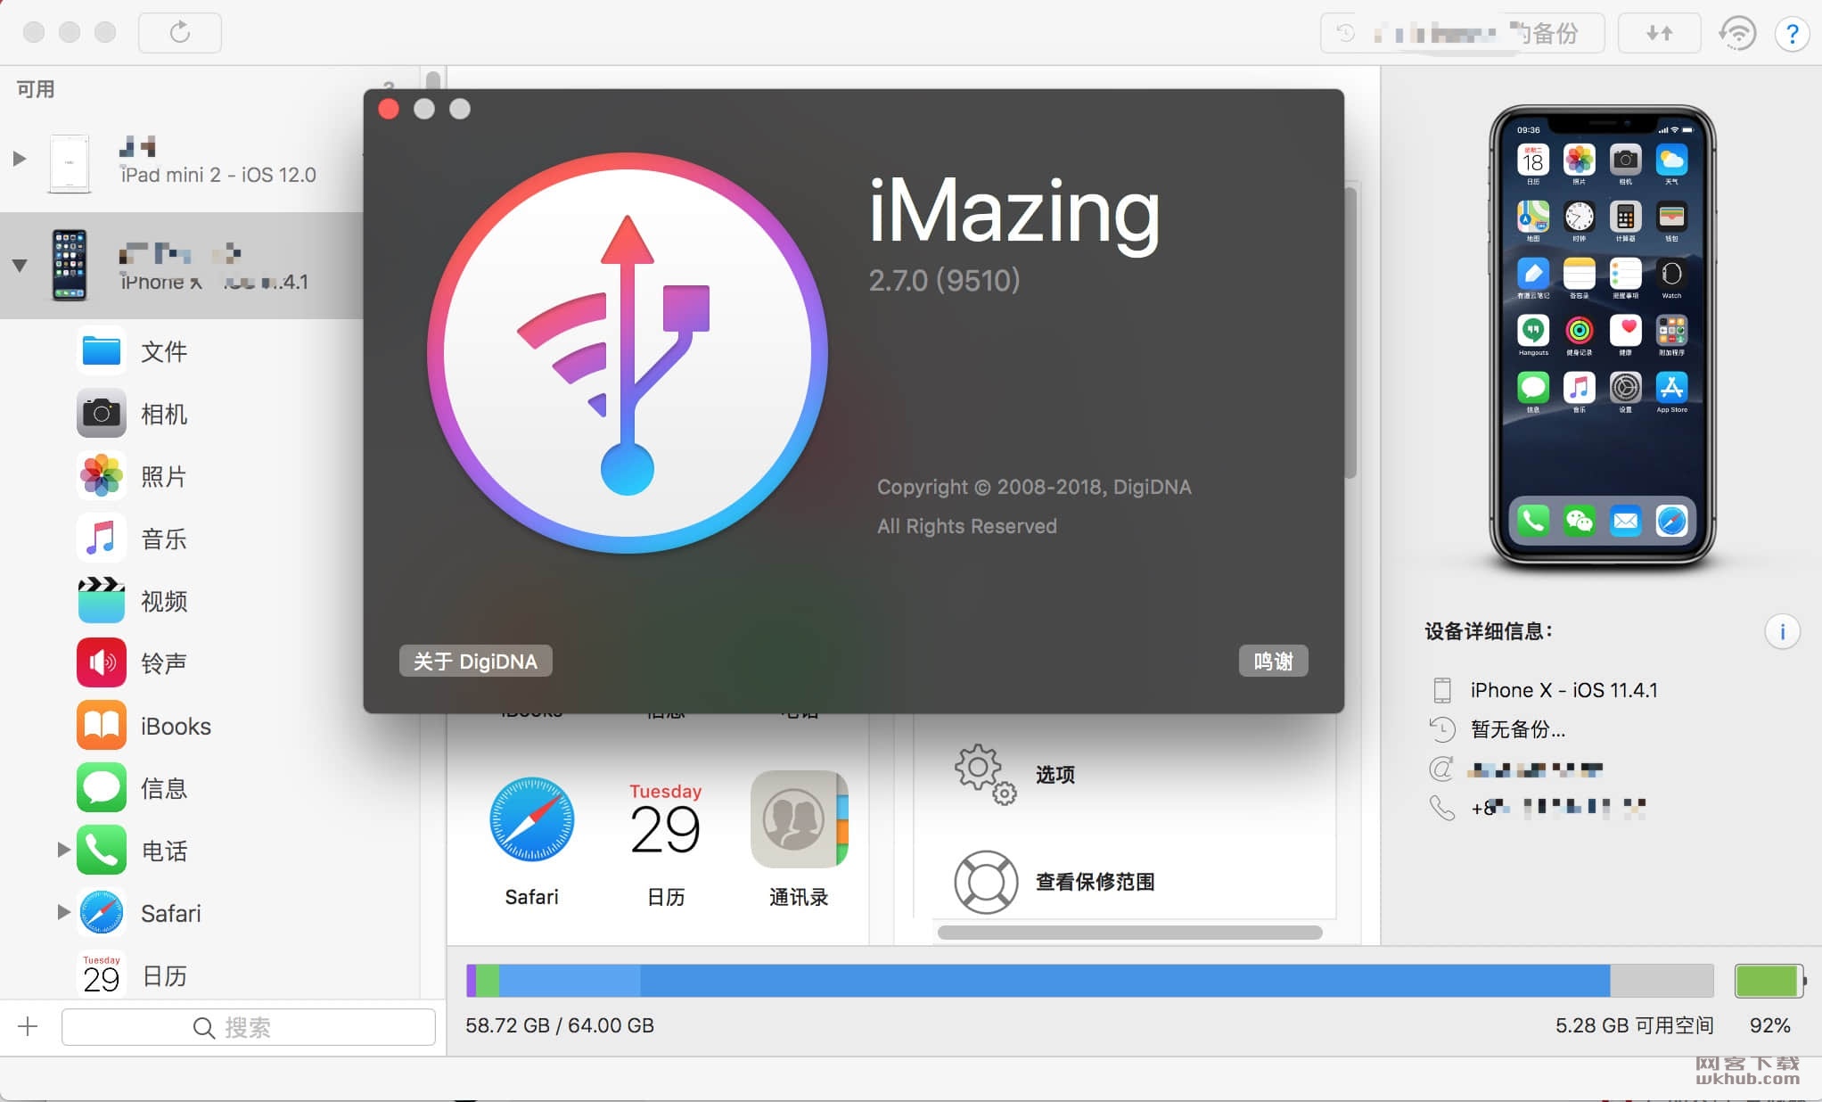Click the '92%' battery percentage text
This screenshot has height=1102, width=1822.
pos(1769,1025)
